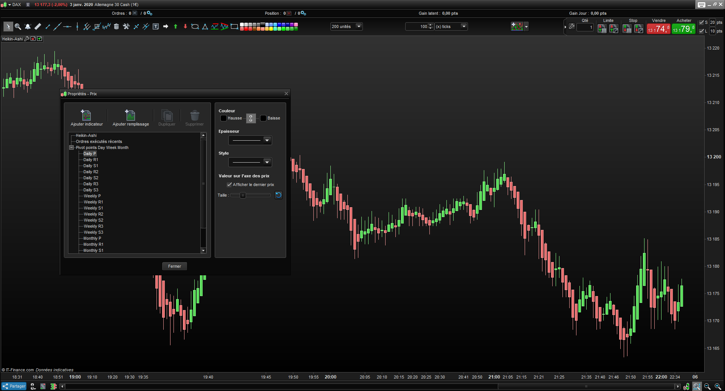725x391 pixels.
Task: Collapse the Pivot points Day Week Month node
Action: point(71,147)
